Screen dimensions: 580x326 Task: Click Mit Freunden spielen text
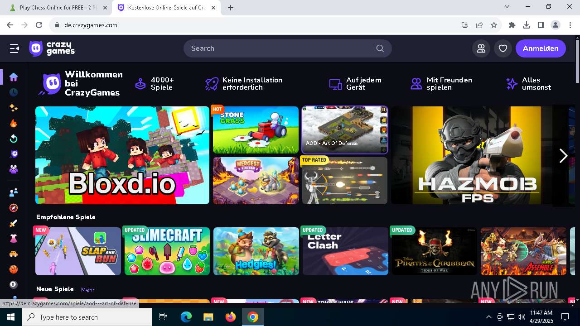tap(449, 84)
